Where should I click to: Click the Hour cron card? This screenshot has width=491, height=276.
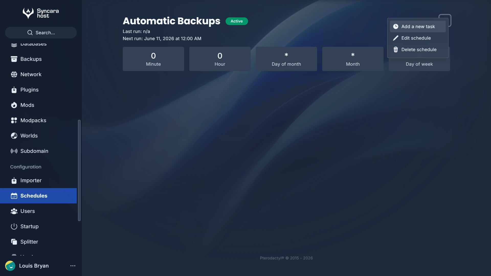click(x=220, y=59)
